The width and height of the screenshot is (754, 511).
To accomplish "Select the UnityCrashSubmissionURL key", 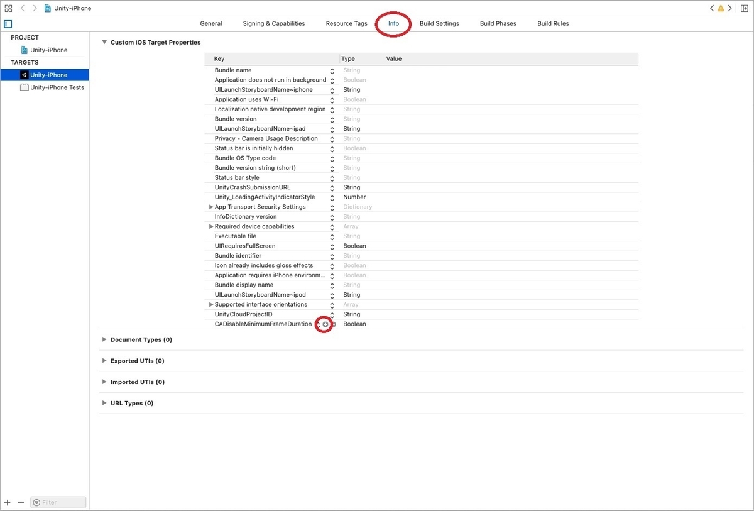I will [253, 187].
